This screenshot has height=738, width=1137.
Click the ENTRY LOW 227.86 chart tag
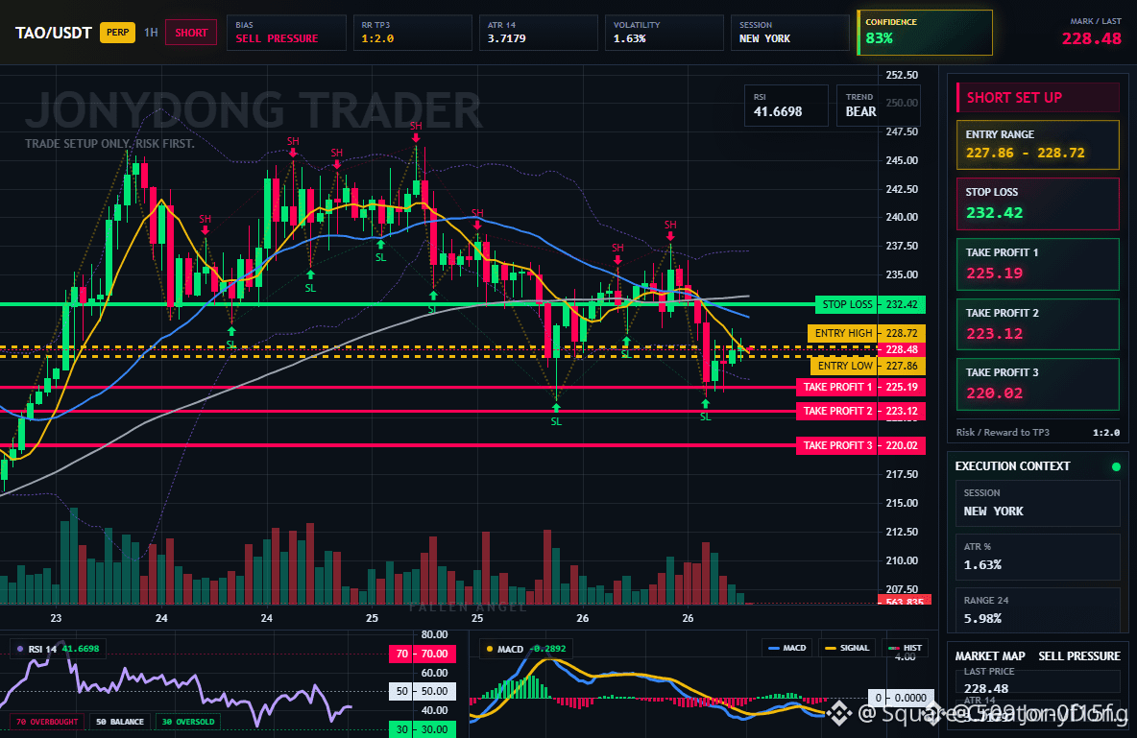tap(867, 366)
